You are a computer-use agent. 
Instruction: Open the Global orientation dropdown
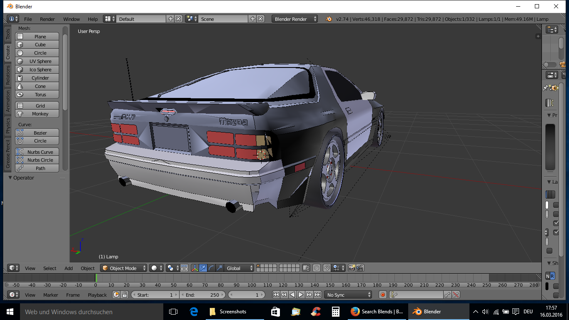239,268
